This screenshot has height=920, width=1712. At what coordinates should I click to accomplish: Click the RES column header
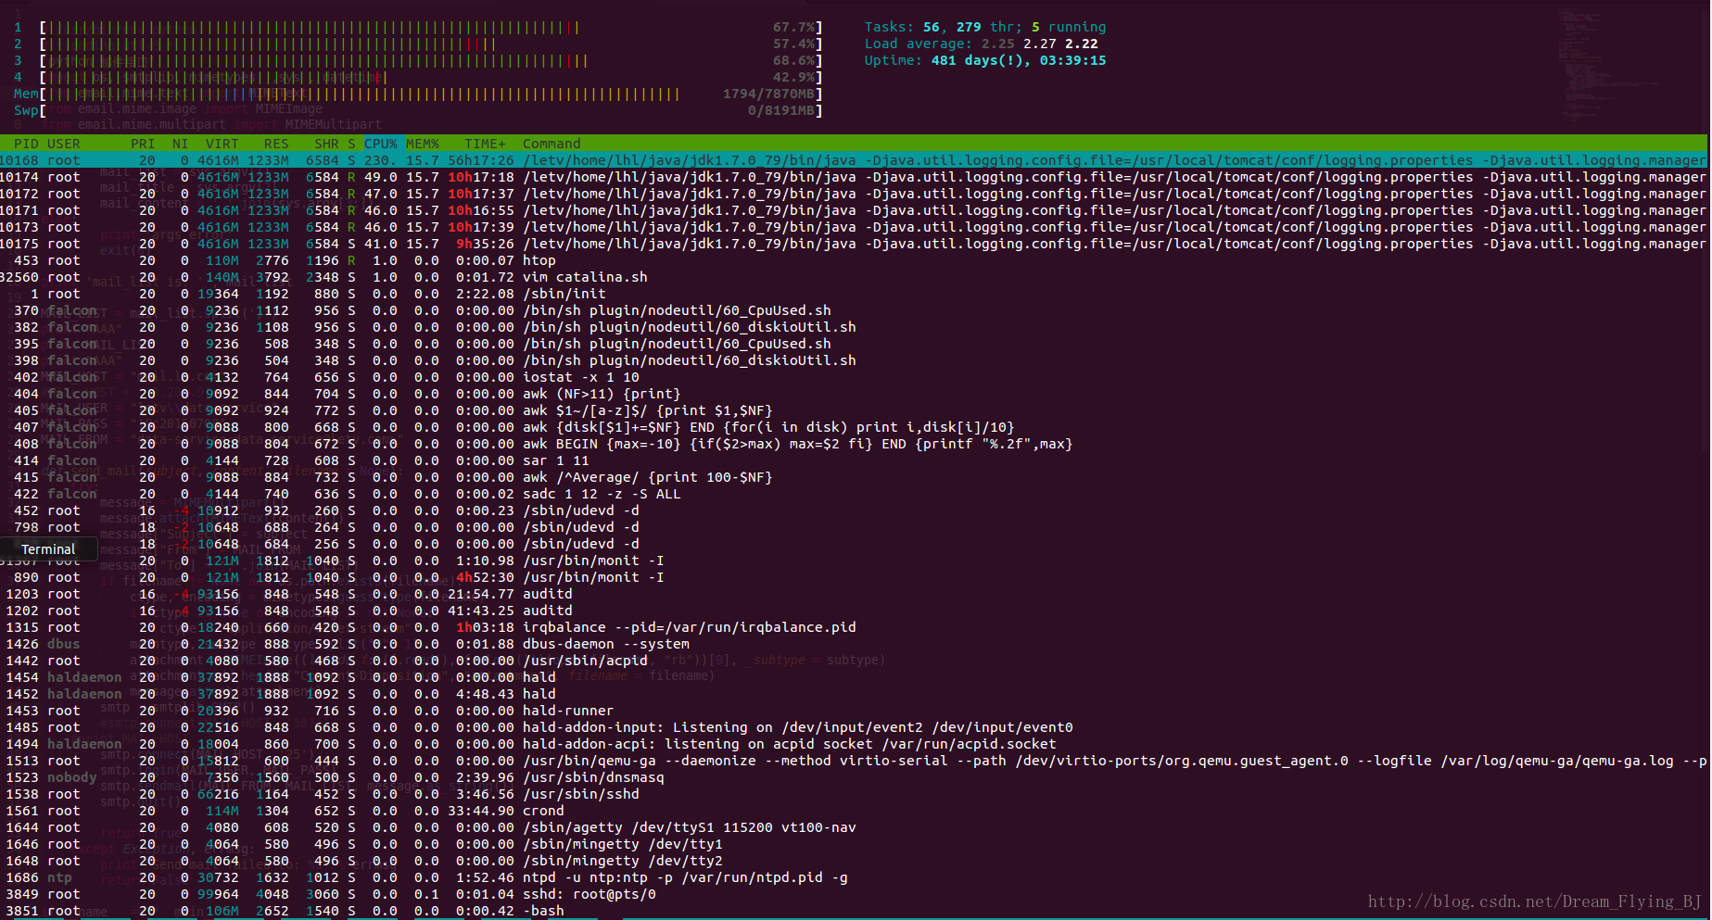point(276,144)
